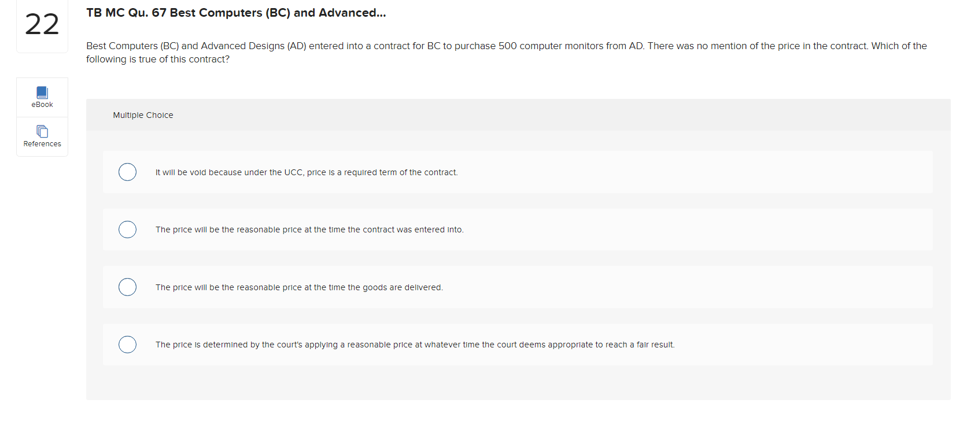The image size is (967, 422).
Task: Click the third answer choice text
Action: coord(299,287)
